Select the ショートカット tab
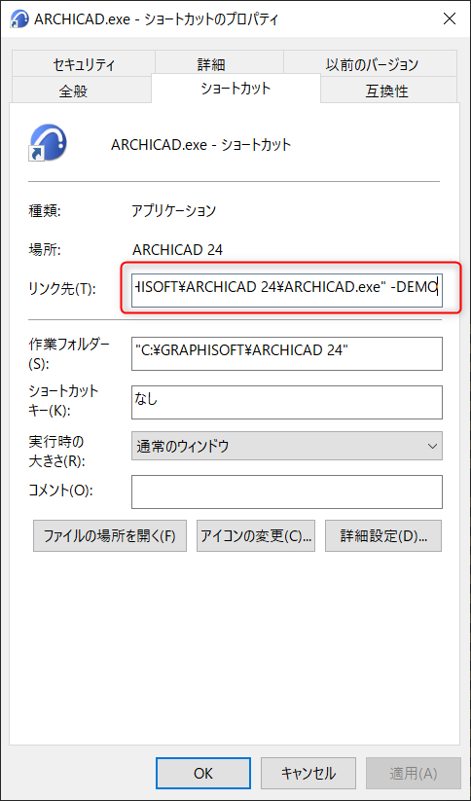This screenshot has height=801, width=471. coord(235,89)
